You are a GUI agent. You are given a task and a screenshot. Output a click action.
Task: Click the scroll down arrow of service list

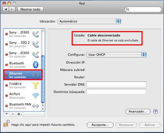click(x=43, y=109)
